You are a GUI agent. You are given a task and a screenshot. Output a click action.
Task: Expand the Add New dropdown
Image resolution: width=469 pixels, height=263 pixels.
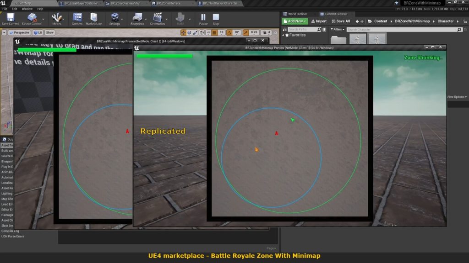(295, 21)
